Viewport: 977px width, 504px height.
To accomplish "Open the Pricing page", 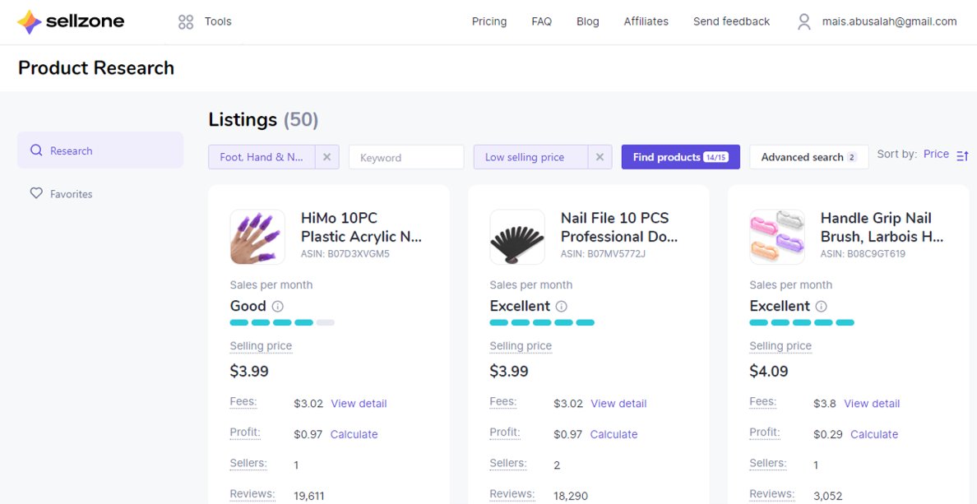I will (x=489, y=22).
